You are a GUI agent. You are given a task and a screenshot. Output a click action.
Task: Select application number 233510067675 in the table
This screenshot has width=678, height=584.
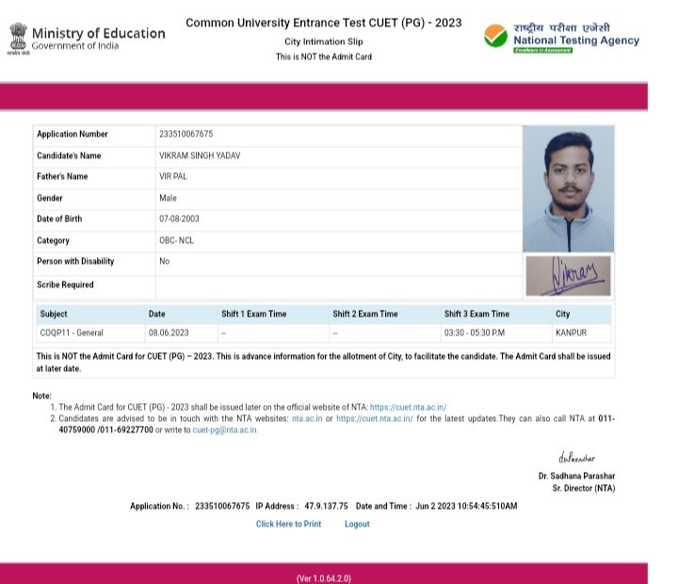click(x=186, y=134)
